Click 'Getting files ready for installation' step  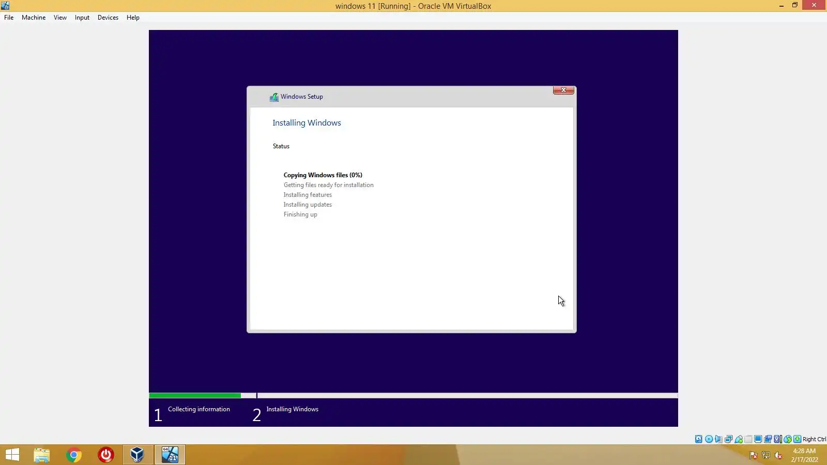click(x=328, y=185)
